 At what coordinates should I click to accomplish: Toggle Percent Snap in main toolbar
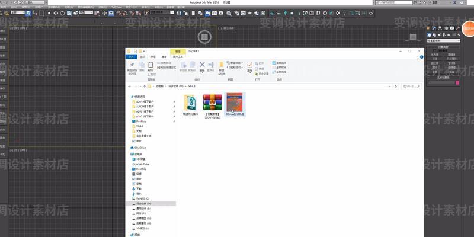click(132, 13)
